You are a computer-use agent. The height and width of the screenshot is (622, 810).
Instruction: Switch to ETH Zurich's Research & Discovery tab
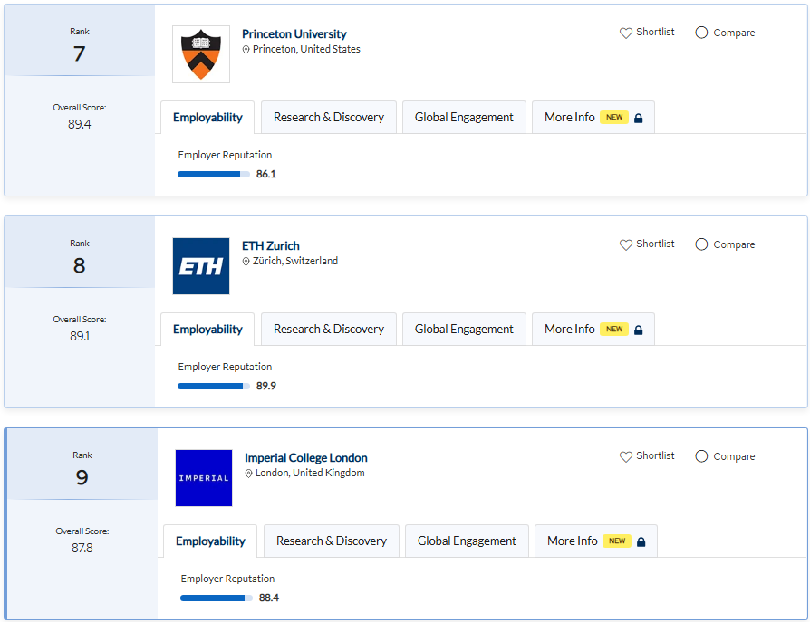tap(329, 329)
